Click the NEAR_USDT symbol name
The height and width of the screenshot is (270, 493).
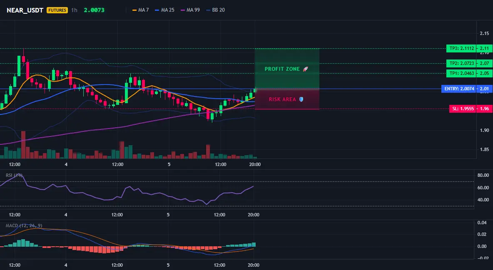click(25, 10)
